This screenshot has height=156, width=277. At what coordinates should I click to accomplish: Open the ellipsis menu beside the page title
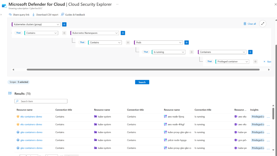(117, 4)
